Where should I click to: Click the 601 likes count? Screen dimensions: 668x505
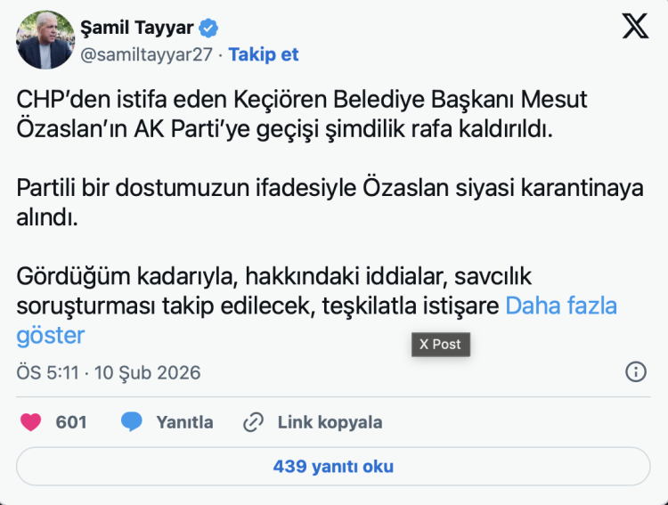coord(71,422)
